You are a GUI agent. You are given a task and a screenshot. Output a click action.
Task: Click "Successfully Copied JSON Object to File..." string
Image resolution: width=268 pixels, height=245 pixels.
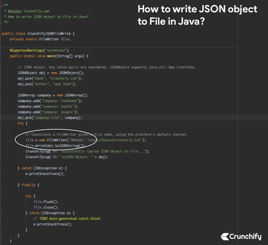103,151
